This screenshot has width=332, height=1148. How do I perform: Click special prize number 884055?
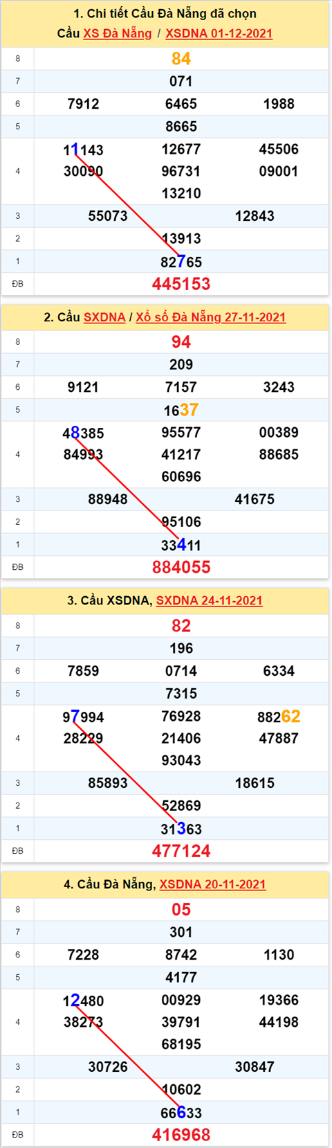(181, 567)
